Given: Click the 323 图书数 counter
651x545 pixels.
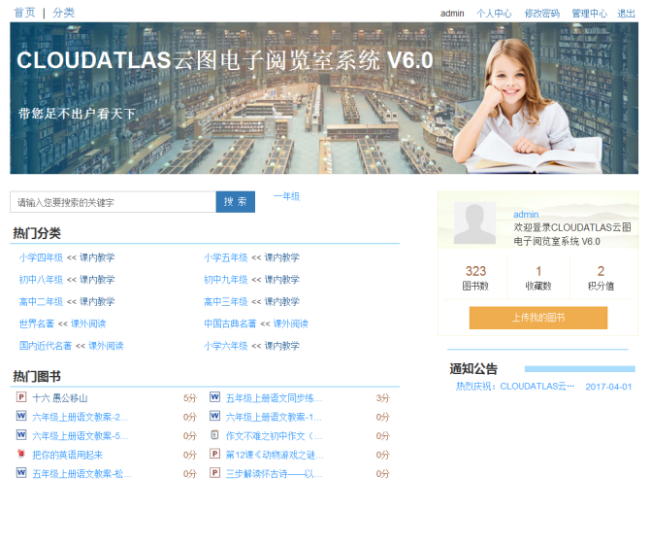Looking at the screenshot, I should point(475,278).
